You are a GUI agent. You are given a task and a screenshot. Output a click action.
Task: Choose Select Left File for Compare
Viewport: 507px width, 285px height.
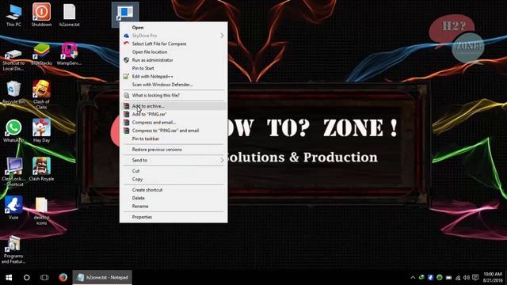pyautogui.click(x=173, y=44)
